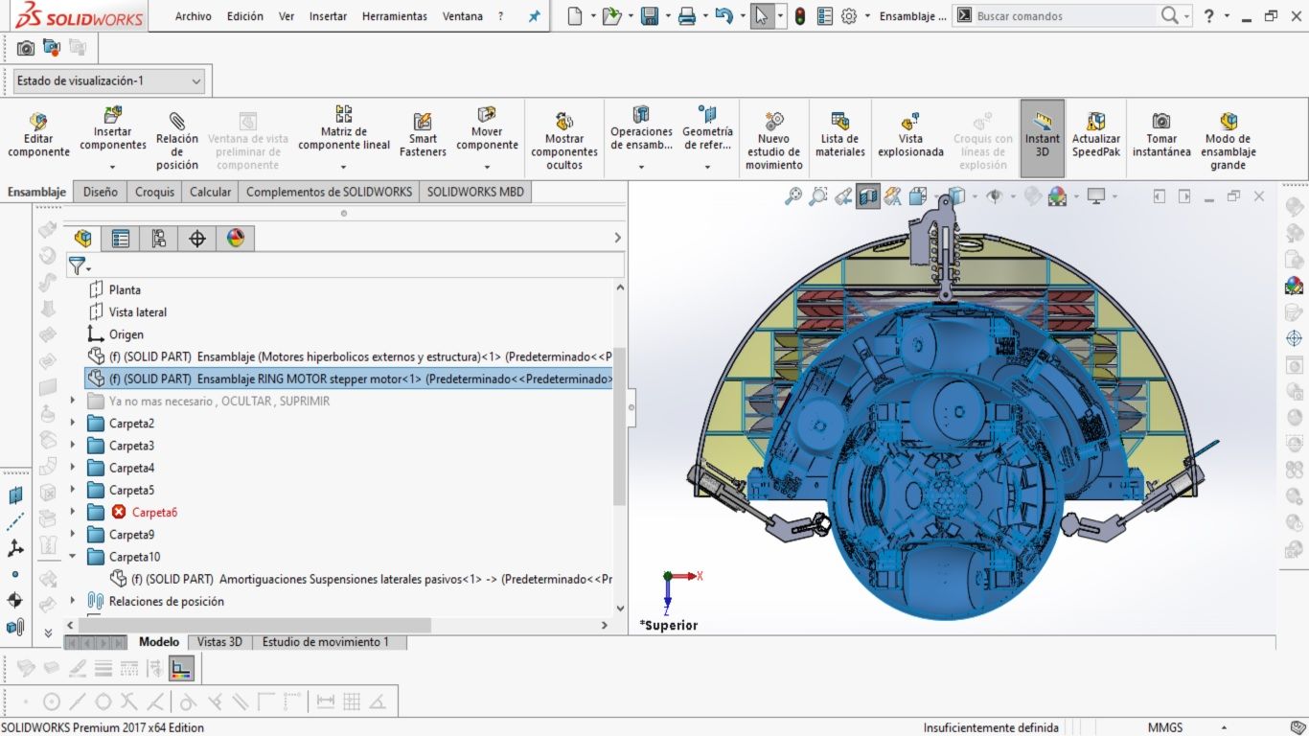
Task: Open ConfigurationManager tab icon
Action: pyautogui.click(x=159, y=239)
